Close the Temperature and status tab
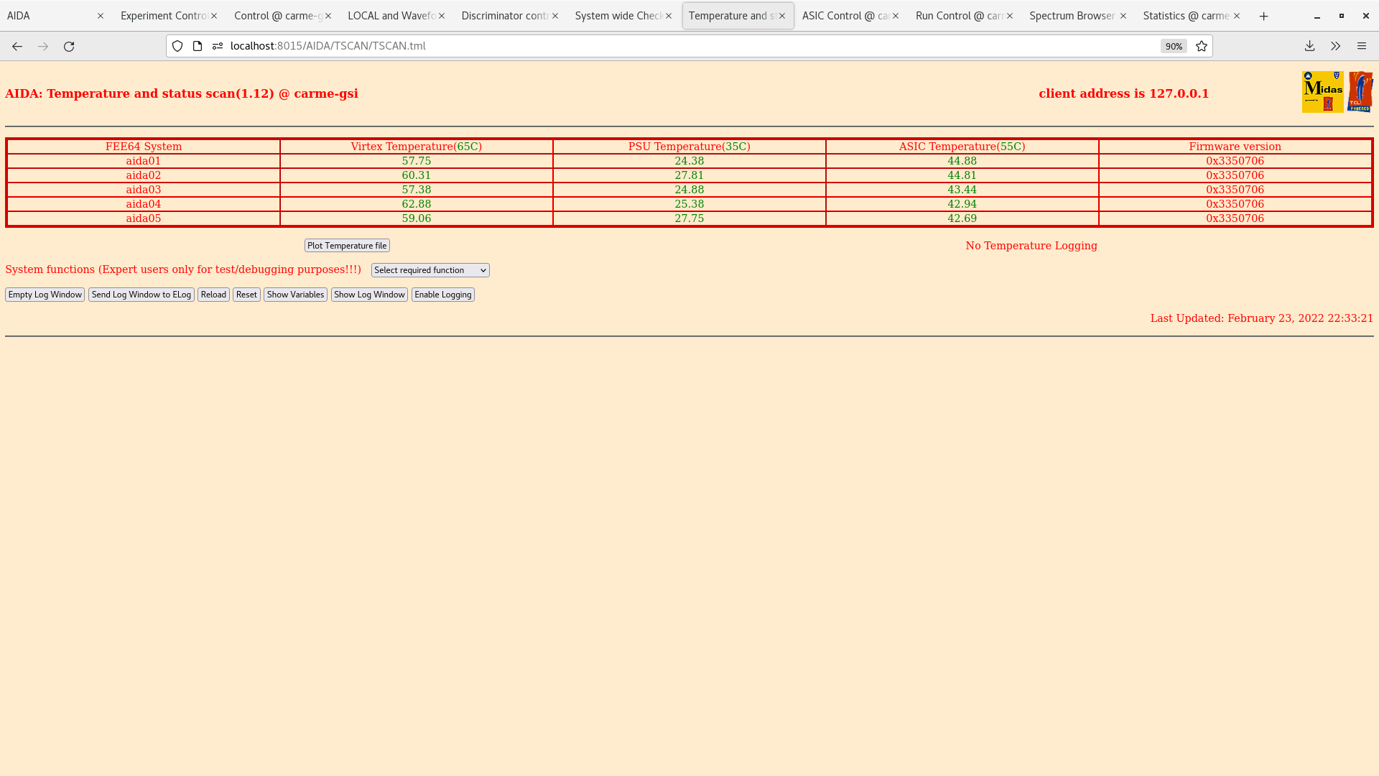Screen dimensions: 1379x776 (x=782, y=16)
